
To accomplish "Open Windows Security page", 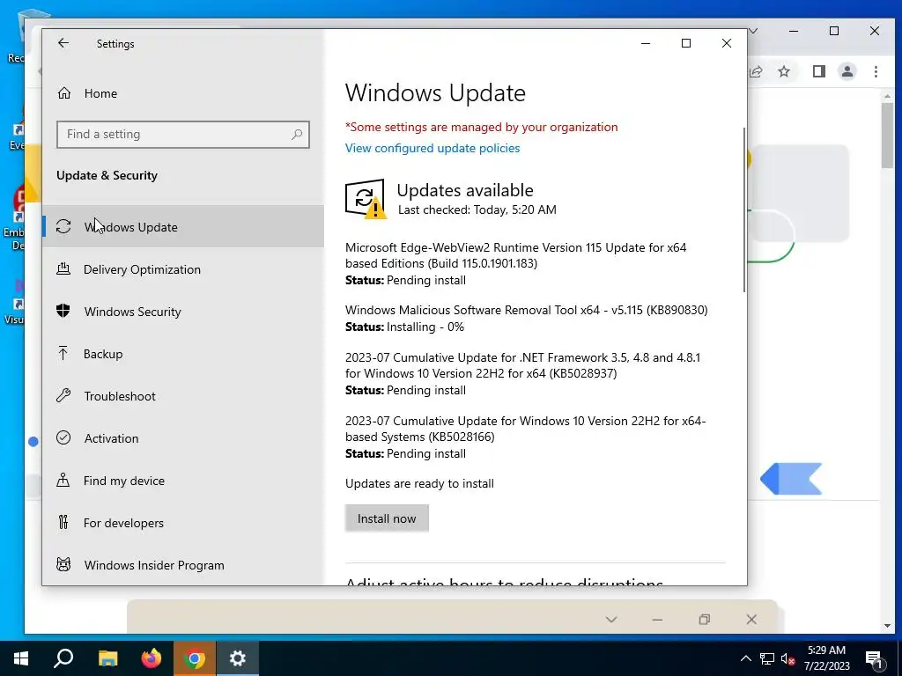I will pyautogui.click(x=183, y=312).
